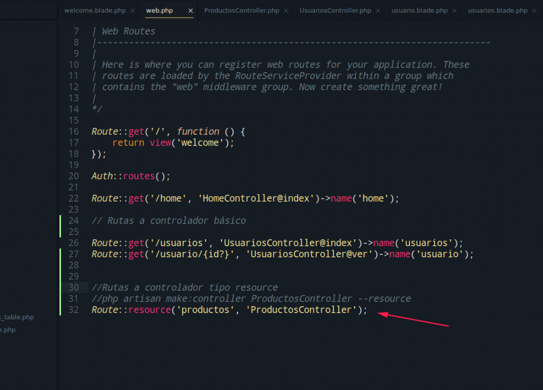Viewport: 543px width, 390px height.
Task: Click the 'HomeController@index' string
Action: 258,198
